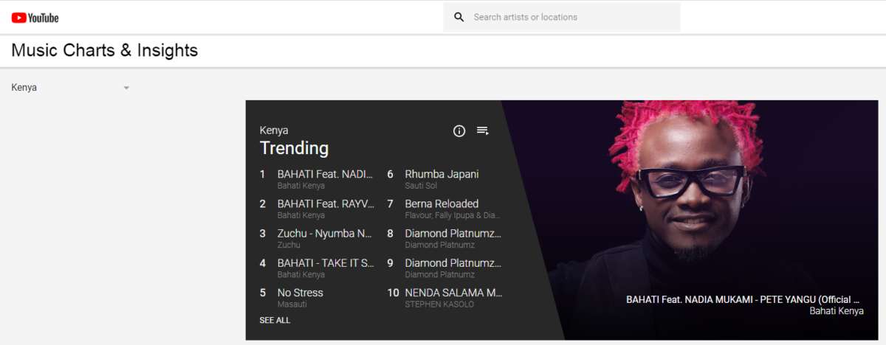Select 'BAHATI - TAKE IT S…' track
This screenshot has height=345, width=886.
[326, 262]
